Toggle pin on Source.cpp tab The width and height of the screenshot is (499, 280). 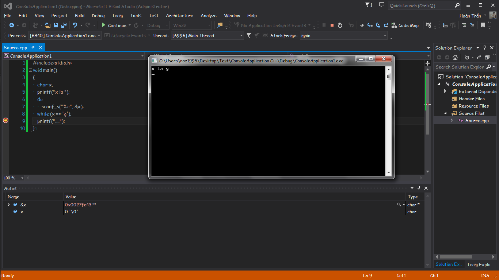click(x=33, y=47)
